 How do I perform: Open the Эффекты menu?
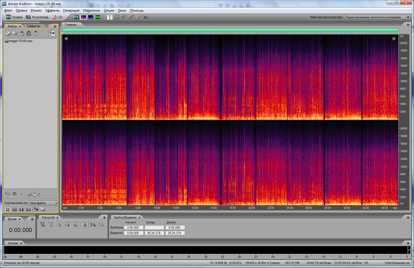click(x=52, y=11)
